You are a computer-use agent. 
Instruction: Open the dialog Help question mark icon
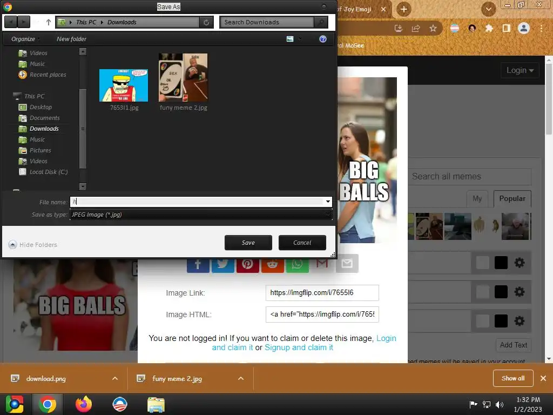coord(323,39)
